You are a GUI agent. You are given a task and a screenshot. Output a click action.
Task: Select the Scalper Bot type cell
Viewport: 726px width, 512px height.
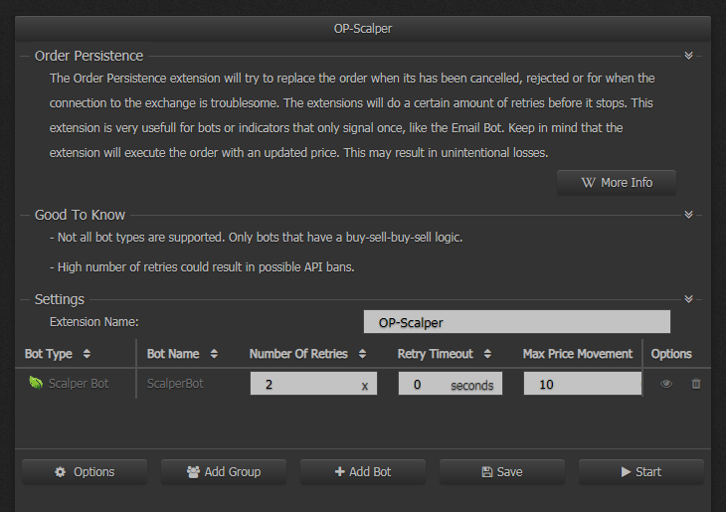coord(76,384)
